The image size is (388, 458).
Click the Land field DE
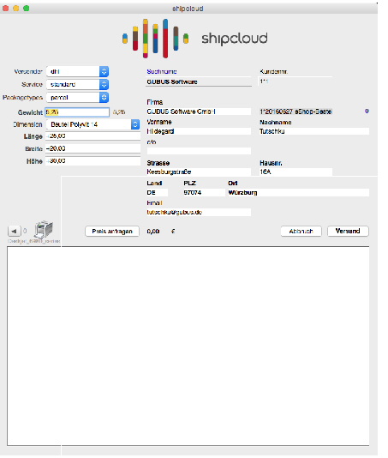(x=157, y=192)
